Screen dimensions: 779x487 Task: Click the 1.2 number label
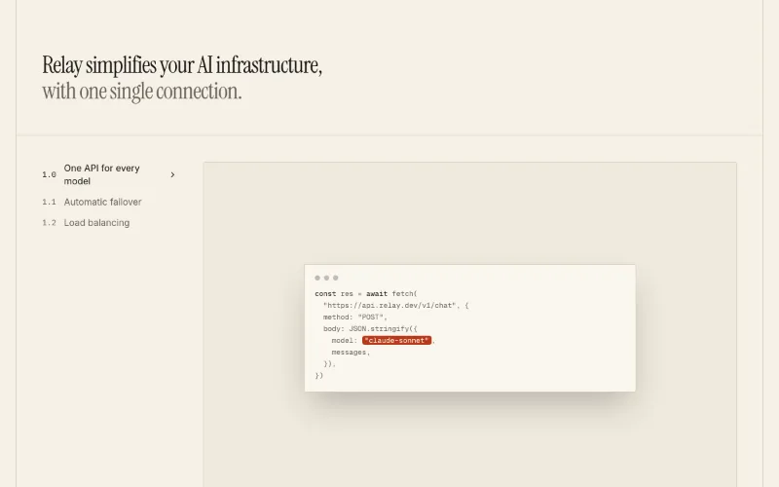(x=49, y=223)
